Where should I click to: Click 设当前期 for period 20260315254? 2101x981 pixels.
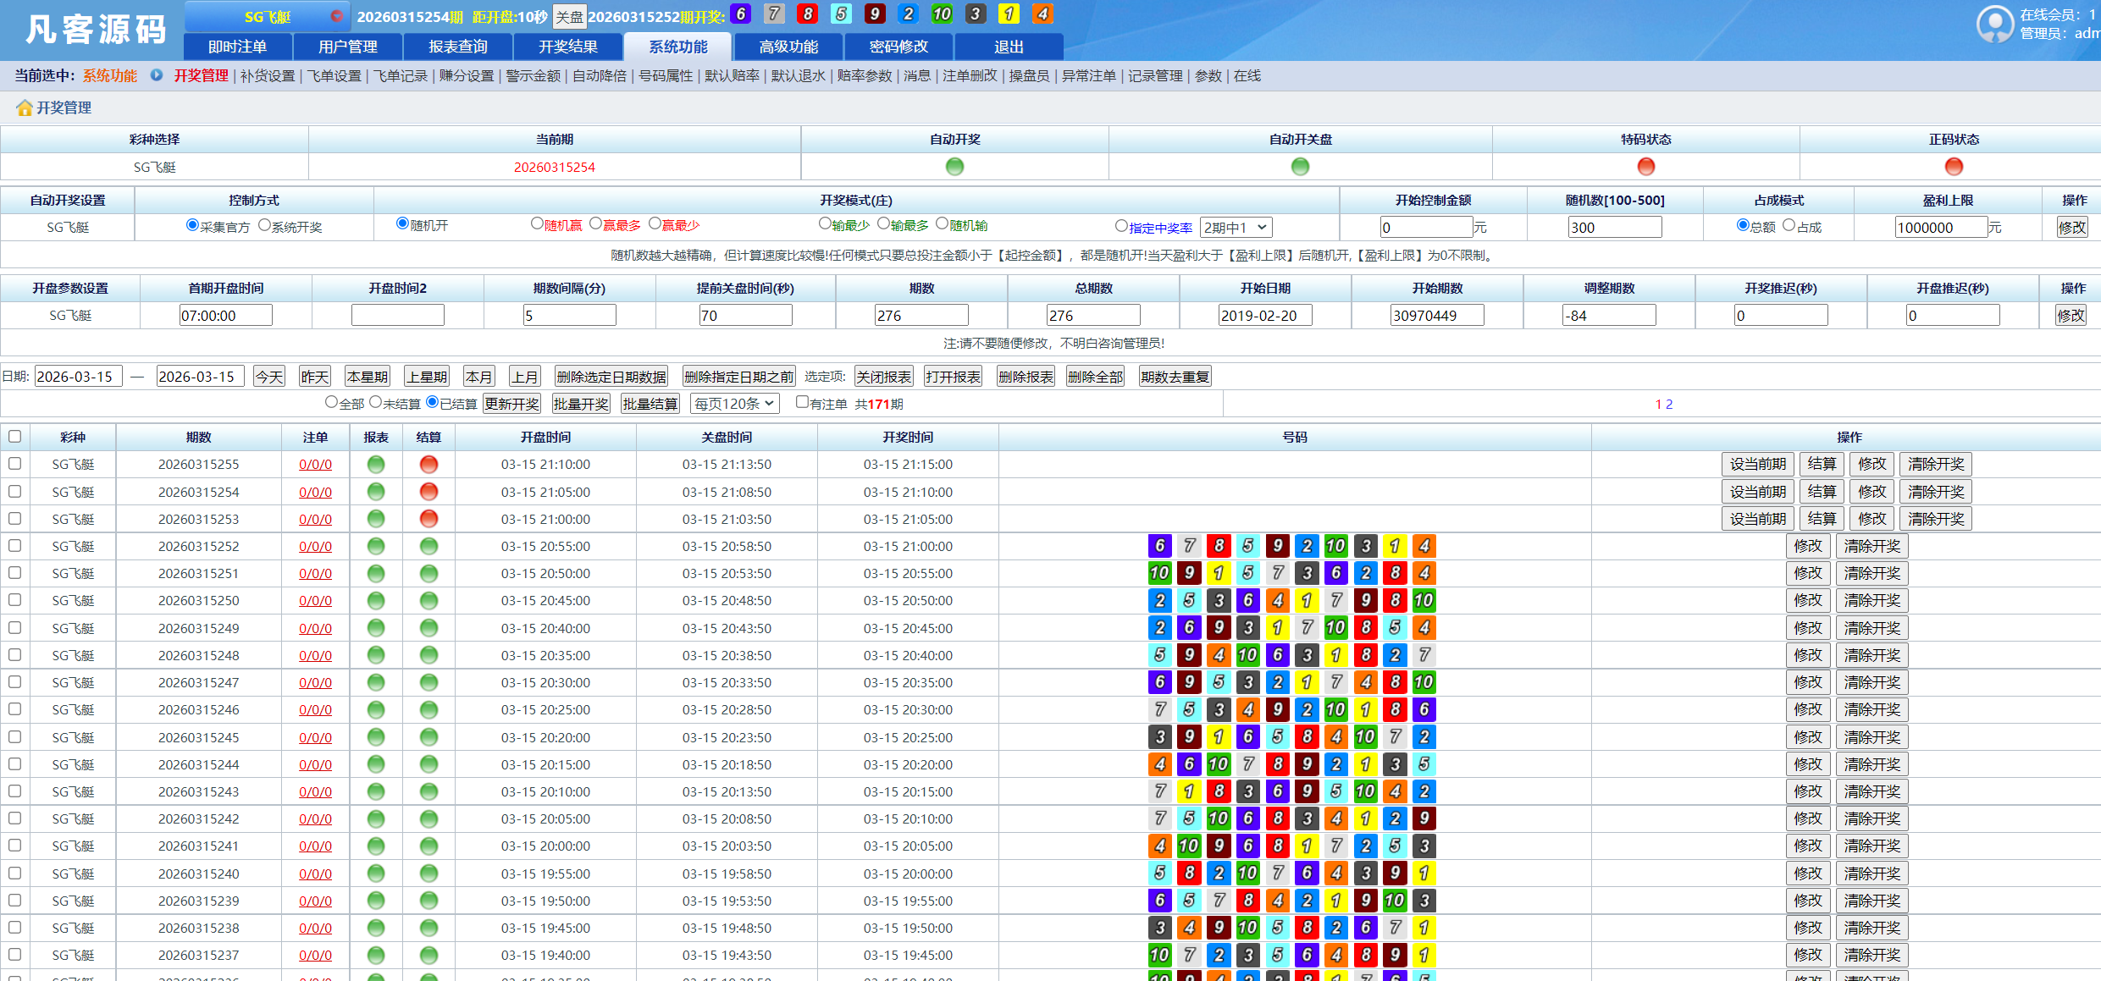(x=1758, y=491)
